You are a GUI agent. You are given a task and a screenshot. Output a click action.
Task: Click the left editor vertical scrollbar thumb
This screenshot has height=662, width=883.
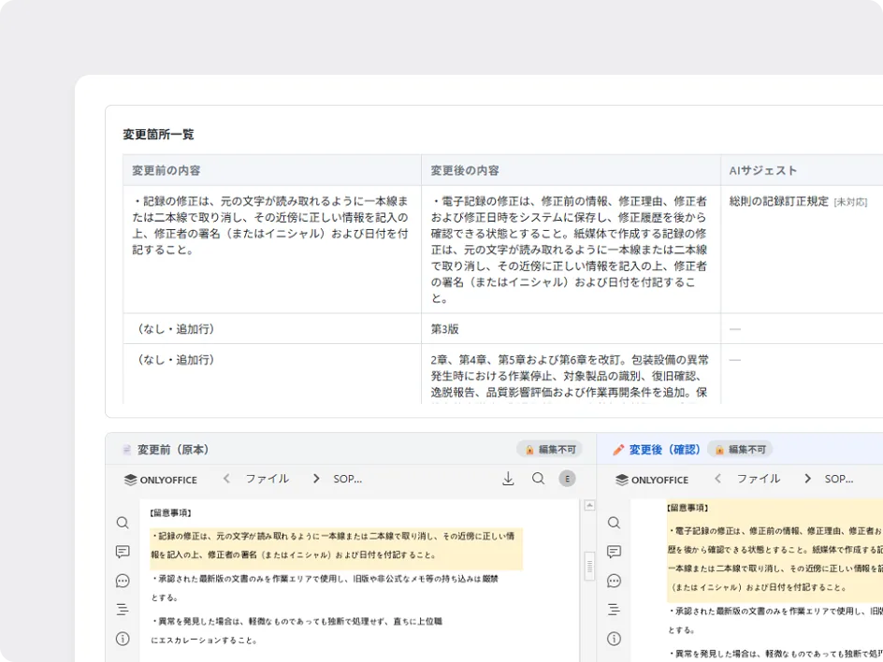coord(589,567)
